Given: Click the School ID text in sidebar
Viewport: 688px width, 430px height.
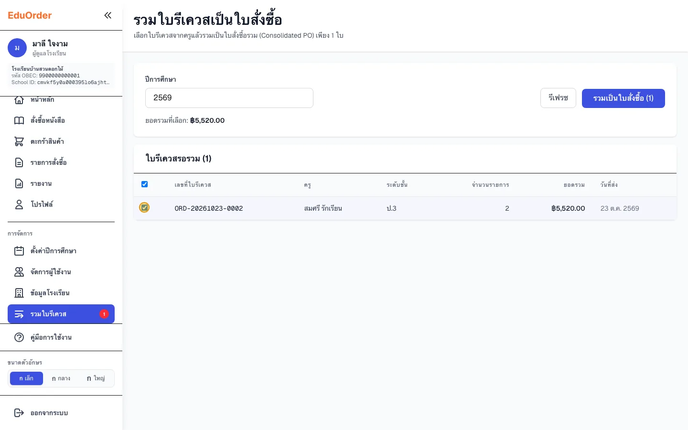Looking at the screenshot, I should (60, 82).
